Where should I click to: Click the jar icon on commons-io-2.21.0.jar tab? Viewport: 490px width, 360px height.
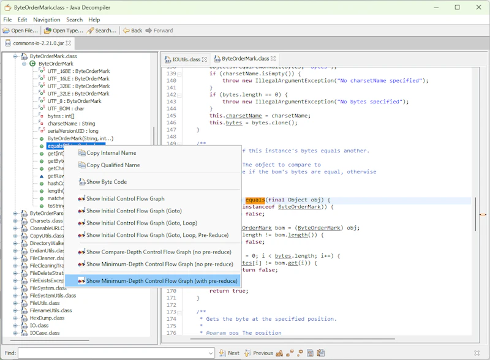pyautogui.click(x=8, y=43)
